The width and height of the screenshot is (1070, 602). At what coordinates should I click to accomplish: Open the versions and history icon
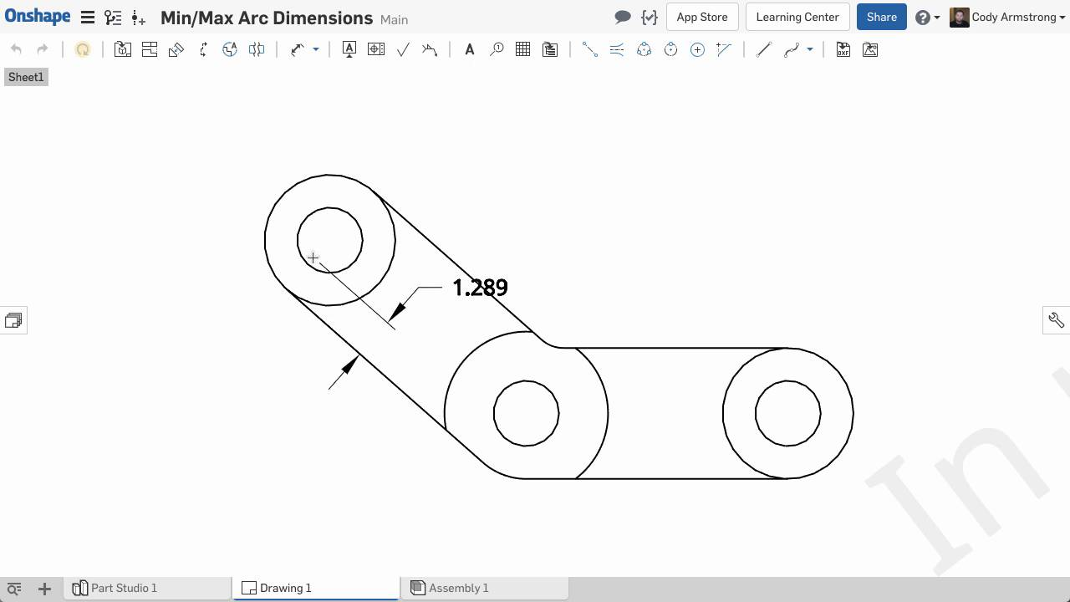(x=113, y=18)
